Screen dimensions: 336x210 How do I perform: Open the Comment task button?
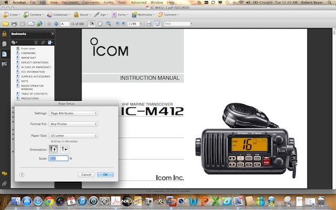point(168,15)
